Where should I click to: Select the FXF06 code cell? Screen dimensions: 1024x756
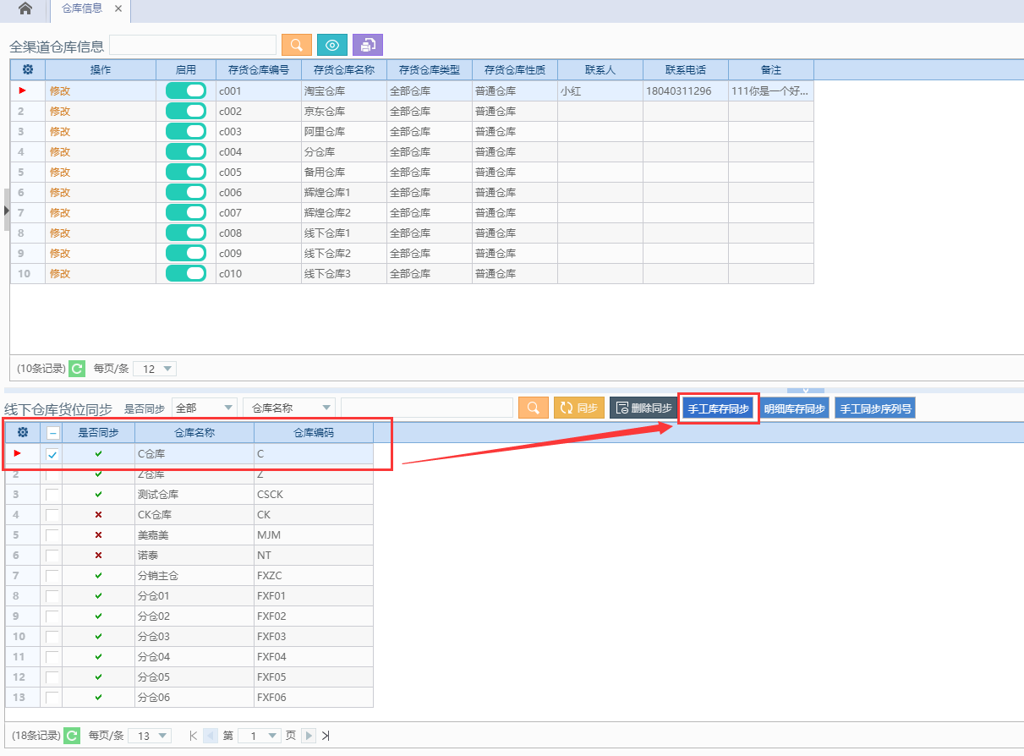(x=314, y=698)
